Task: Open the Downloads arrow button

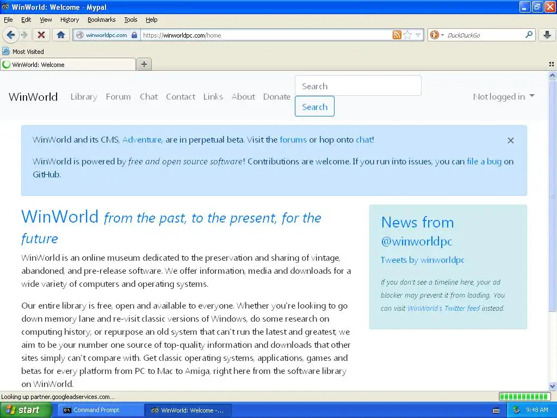Action: [x=547, y=35]
